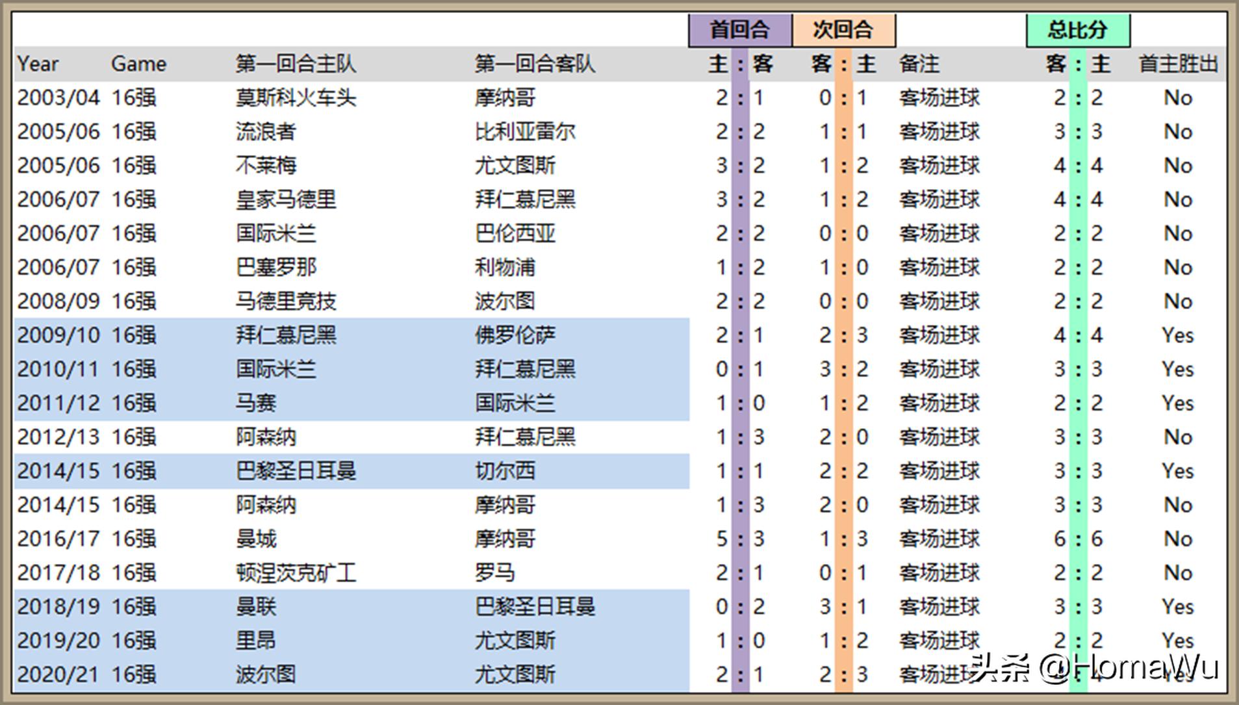Click the orange 次回合 header badge
Viewport: 1239px width, 705px height.
click(x=843, y=29)
